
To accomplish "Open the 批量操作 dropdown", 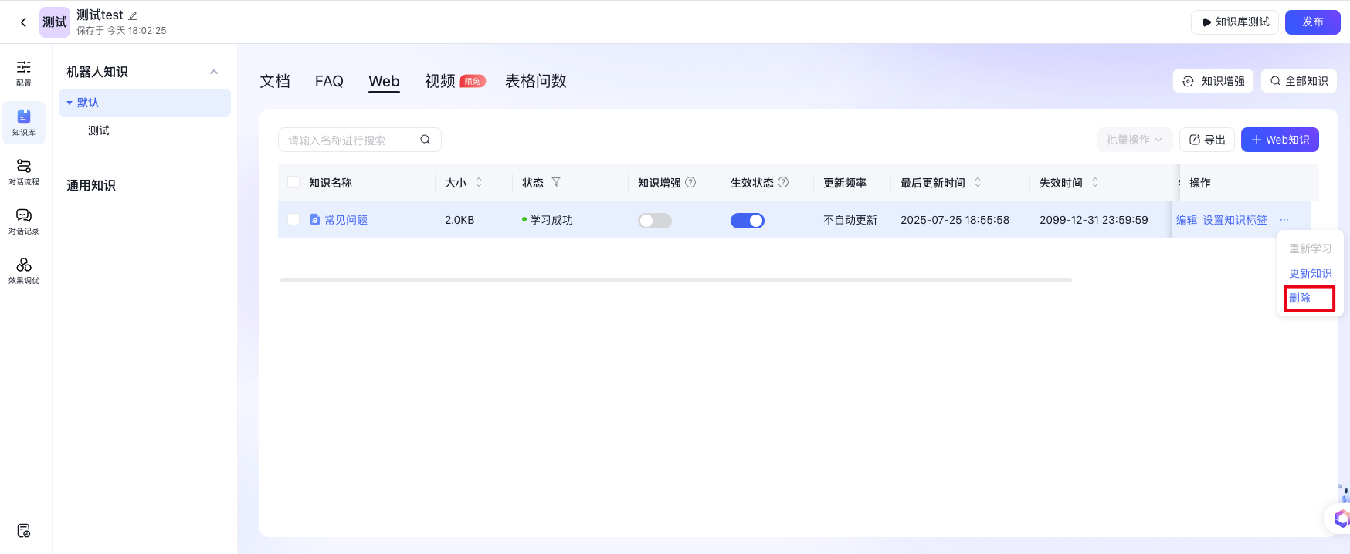I will pos(1134,140).
